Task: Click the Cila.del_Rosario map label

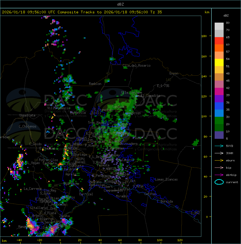Action: 136,65
